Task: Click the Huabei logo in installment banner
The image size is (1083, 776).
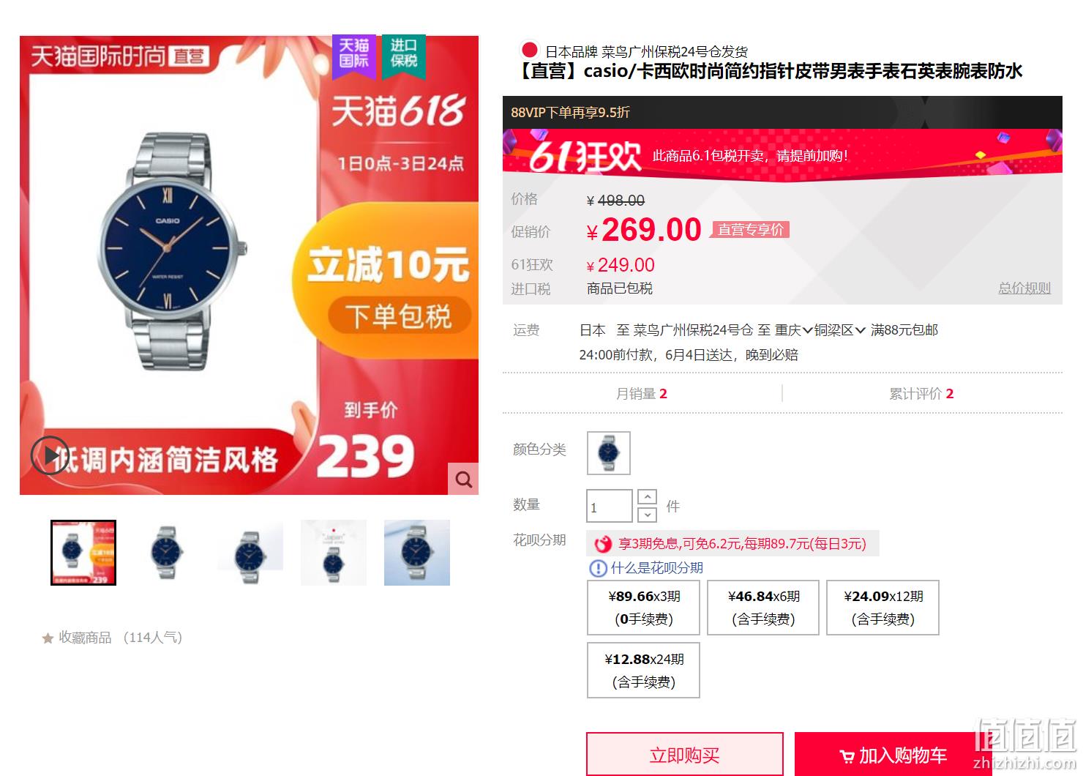Action: (x=602, y=544)
